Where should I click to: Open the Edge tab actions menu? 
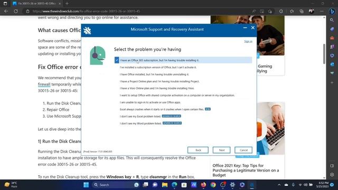[5, 4]
